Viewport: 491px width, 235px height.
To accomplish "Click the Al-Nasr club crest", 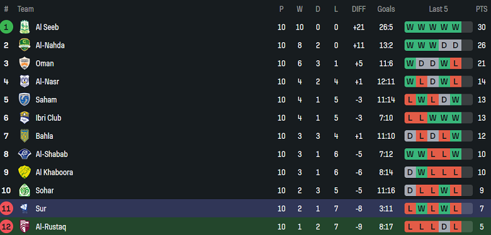I will click(x=25, y=82).
